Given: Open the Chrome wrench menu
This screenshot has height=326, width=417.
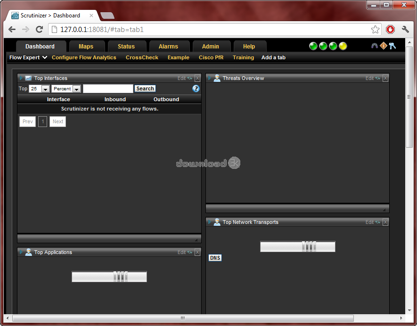Looking at the screenshot, I should click(405, 29).
